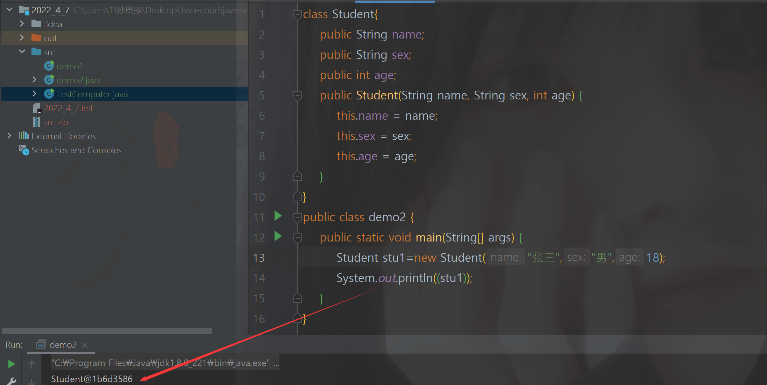The height and width of the screenshot is (385, 767).
Task: Fold the Student constructor at line 5
Action: tap(297, 96)
